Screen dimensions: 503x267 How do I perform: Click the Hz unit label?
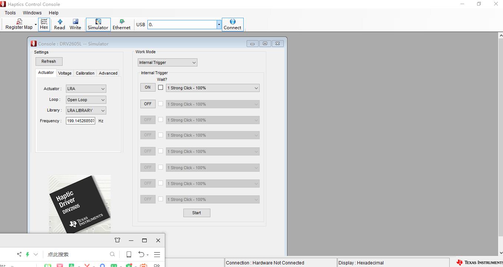point(101,121)
